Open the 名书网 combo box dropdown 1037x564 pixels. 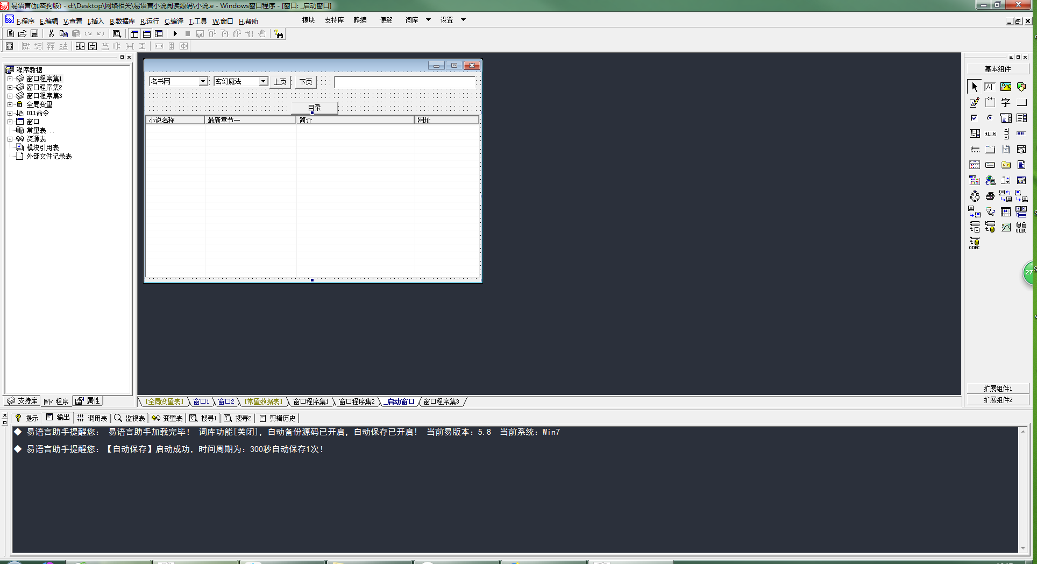(203, 81)
